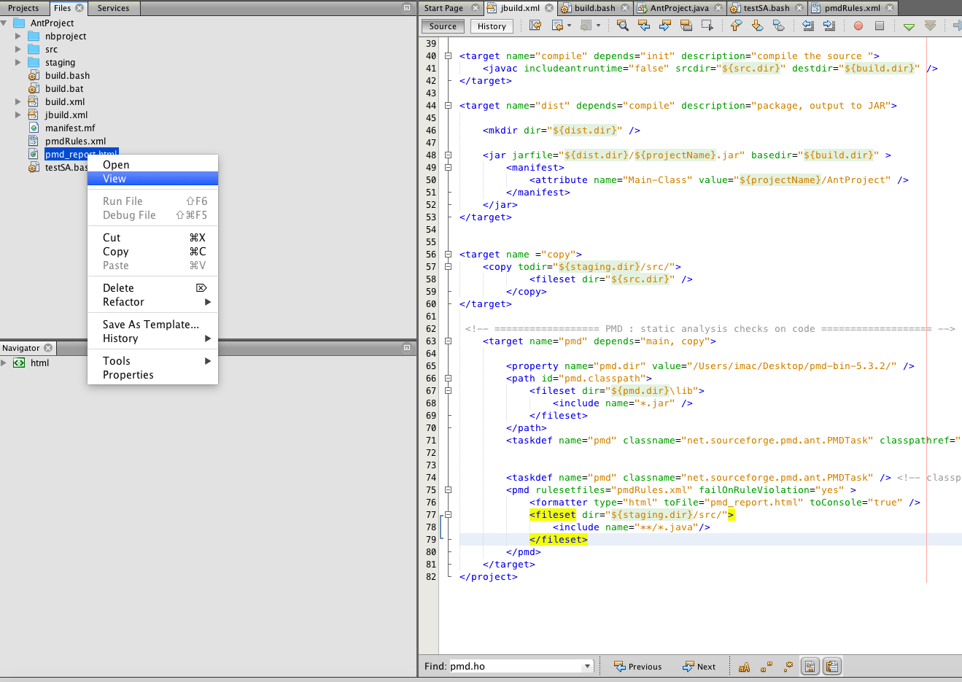Select Properties in the context menu

pyautogui.click(x=128, y=375)
